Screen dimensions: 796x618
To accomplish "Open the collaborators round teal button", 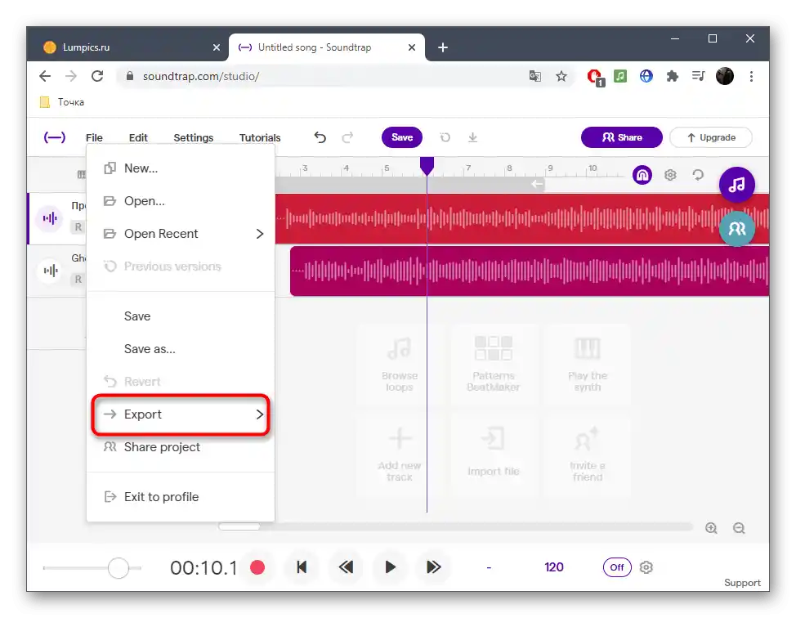I will (736, 229).
